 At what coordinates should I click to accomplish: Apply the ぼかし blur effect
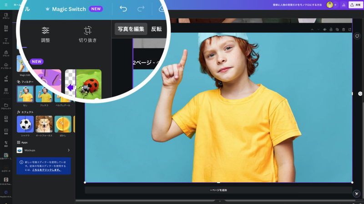point(63,124)
